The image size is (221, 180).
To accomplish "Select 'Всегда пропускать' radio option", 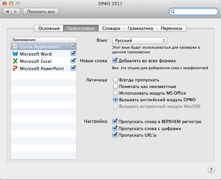I will (115, 80).
